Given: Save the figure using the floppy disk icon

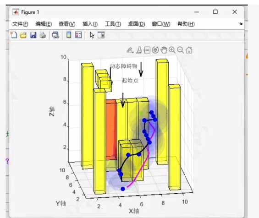Looking at the screenshot, I should 33,35.
